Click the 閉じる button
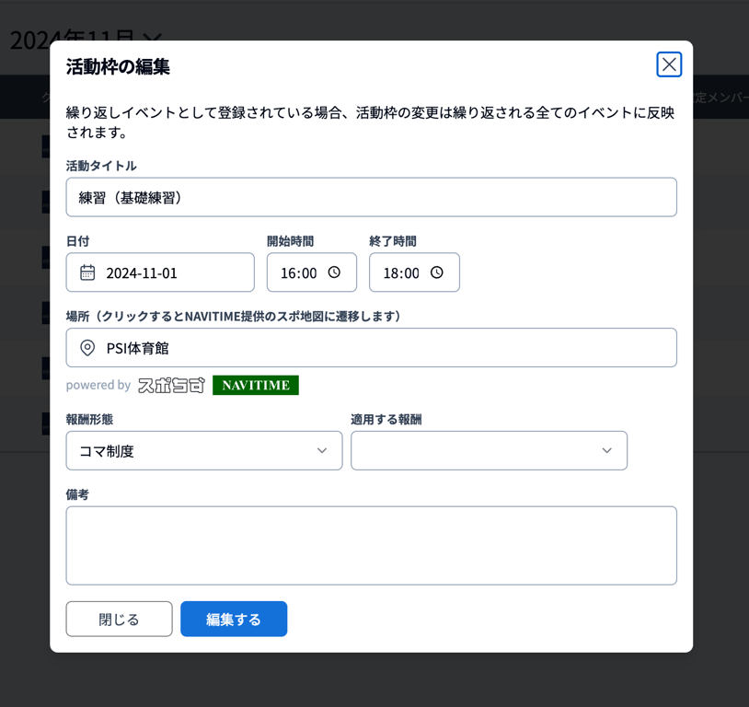 point(119,620)
